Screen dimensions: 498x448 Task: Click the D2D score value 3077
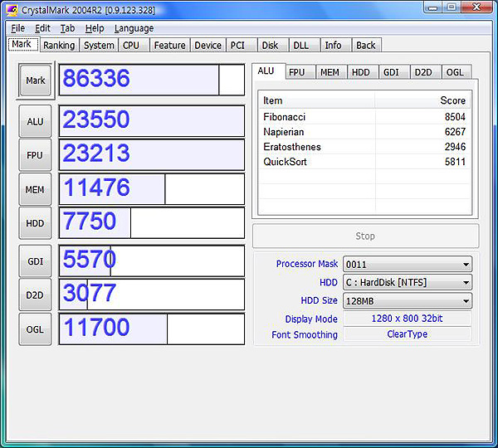click(90, 293)
